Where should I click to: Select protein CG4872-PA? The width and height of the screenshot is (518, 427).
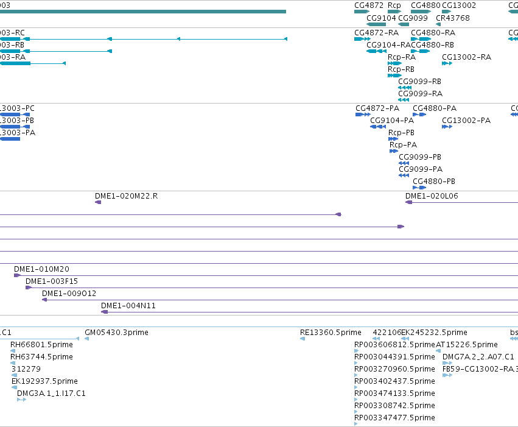pyautogui.click(x=377, y=108)
